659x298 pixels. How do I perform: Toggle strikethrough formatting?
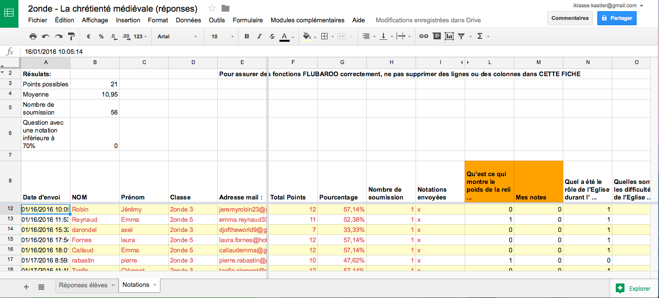tap(272, 36)
